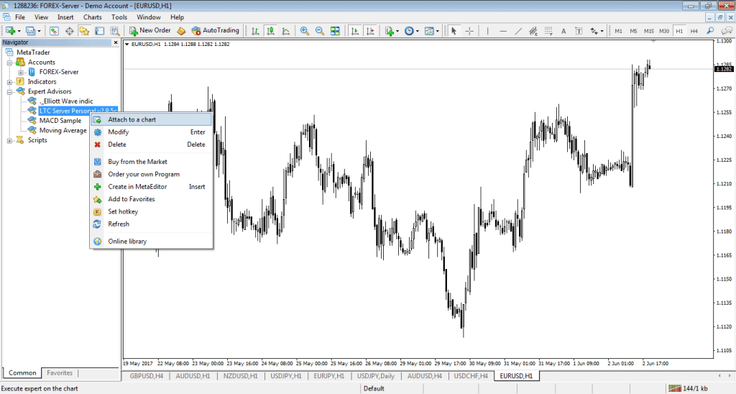
Task: Close the Navigator panel
Action: 116,42
